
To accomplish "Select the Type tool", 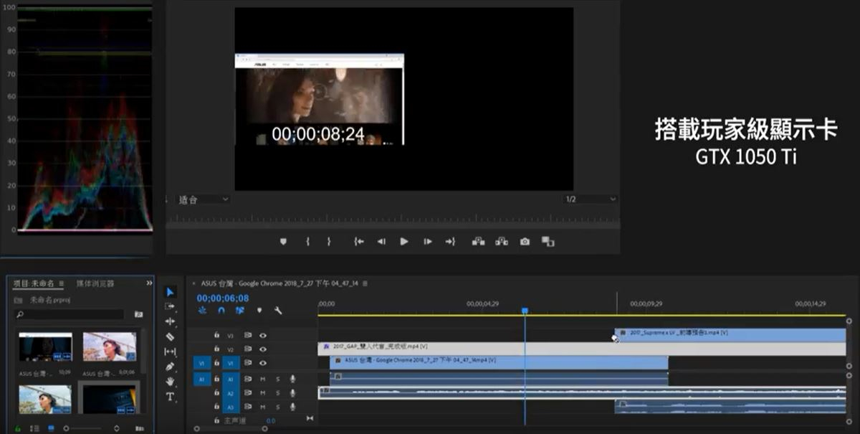I will click(170, 397).
